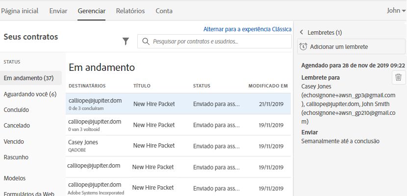Select the Gerenciar tab

[x=92, y=11]
